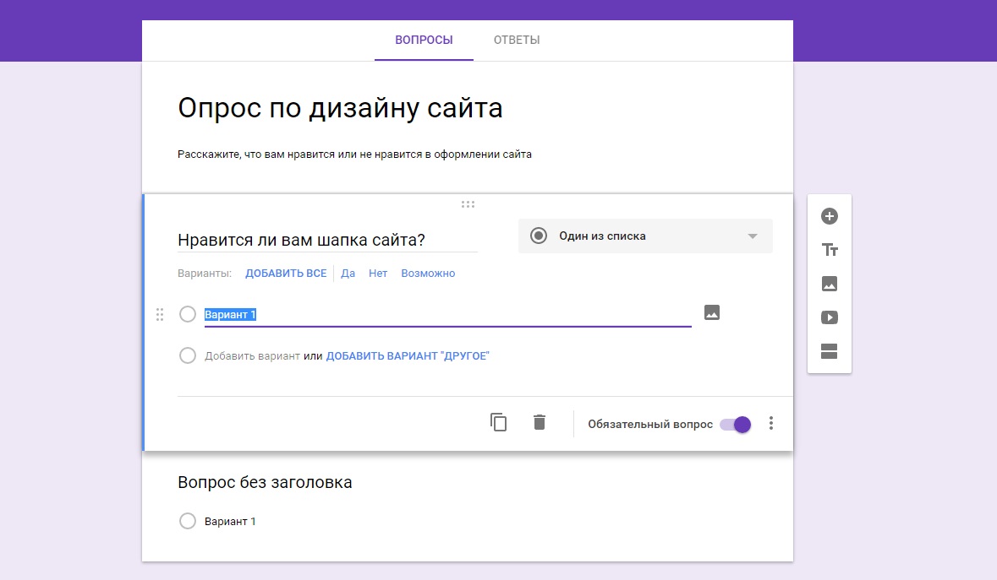Add a new section from the side toolbar
This screenshot has width=997, height=580.
click(829, 351)
